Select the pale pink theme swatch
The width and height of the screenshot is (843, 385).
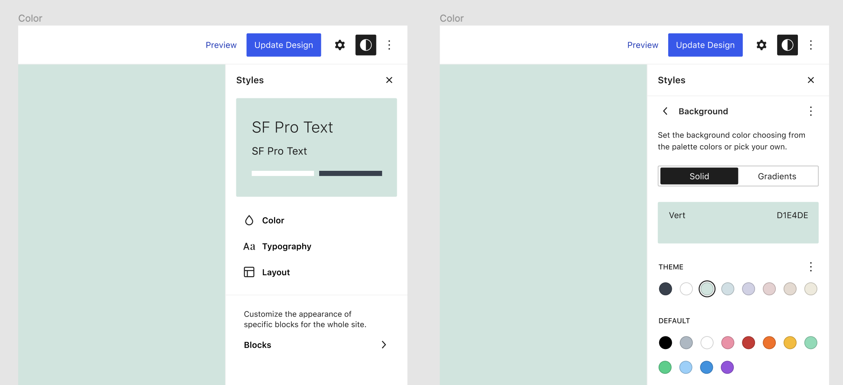click(x=769, y=289)
